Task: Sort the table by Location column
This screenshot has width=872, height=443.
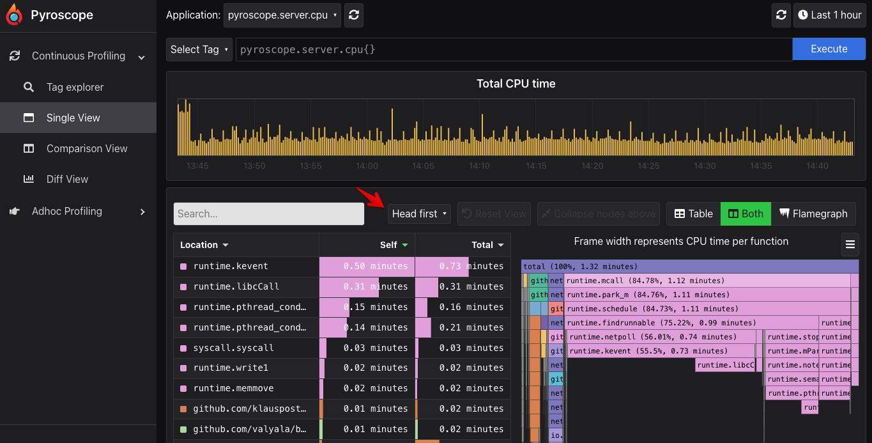Action: 204,245
